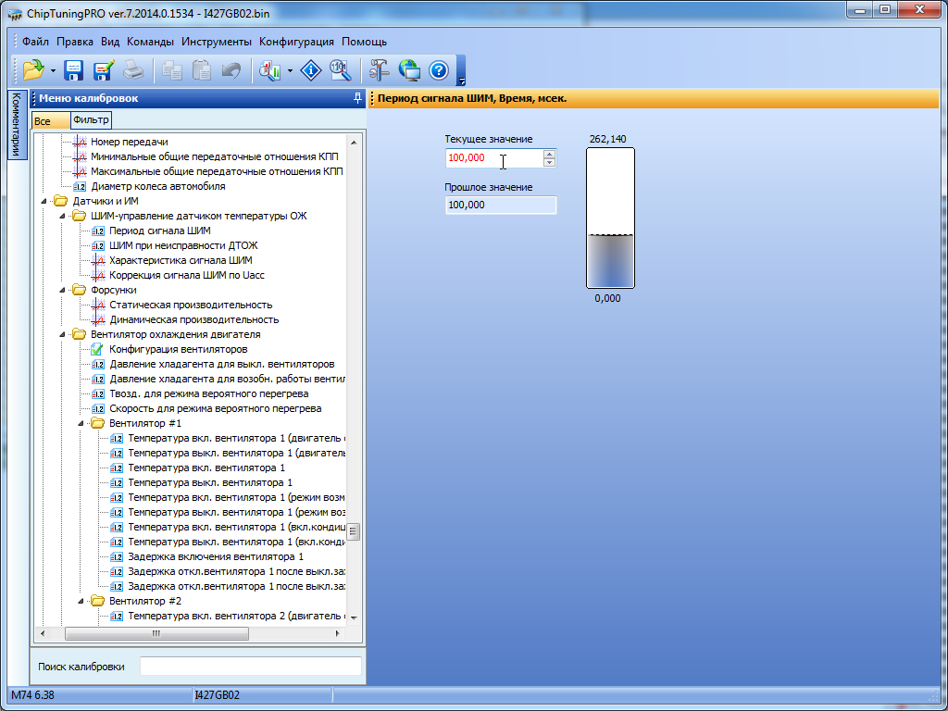
Task: Select the Конфигурация вентиляторов checkbox item
Action: 178,349
